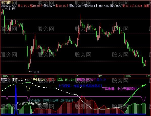The width and height of the screenshot is (151, 116).
Task: Select the 2016 marker on time axis
Action: tap(127, 76)
